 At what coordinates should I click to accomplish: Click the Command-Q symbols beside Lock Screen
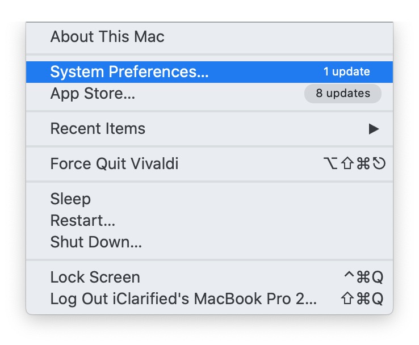coord(370,277)
